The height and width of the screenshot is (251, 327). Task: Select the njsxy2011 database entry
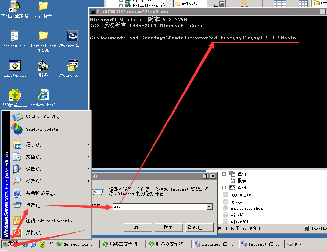coord(241,222)
